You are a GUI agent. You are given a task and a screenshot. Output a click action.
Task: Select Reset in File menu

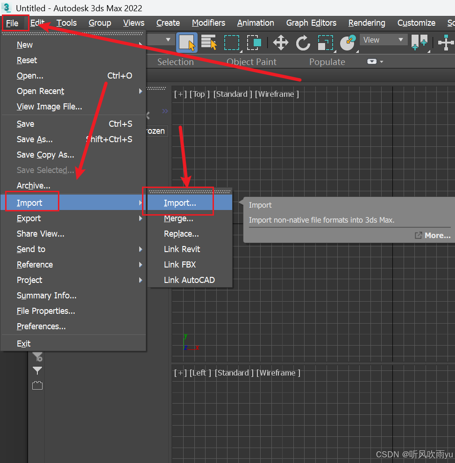click(x=73, y=60)
